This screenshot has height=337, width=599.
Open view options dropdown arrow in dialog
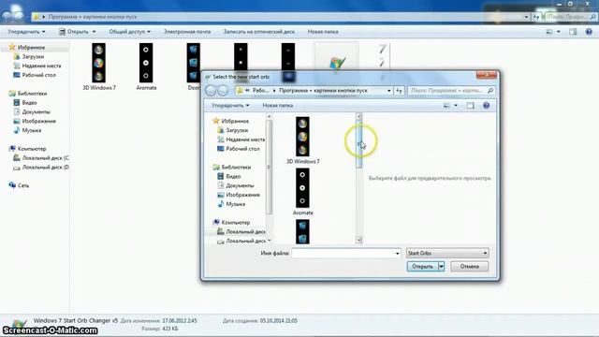456,106
